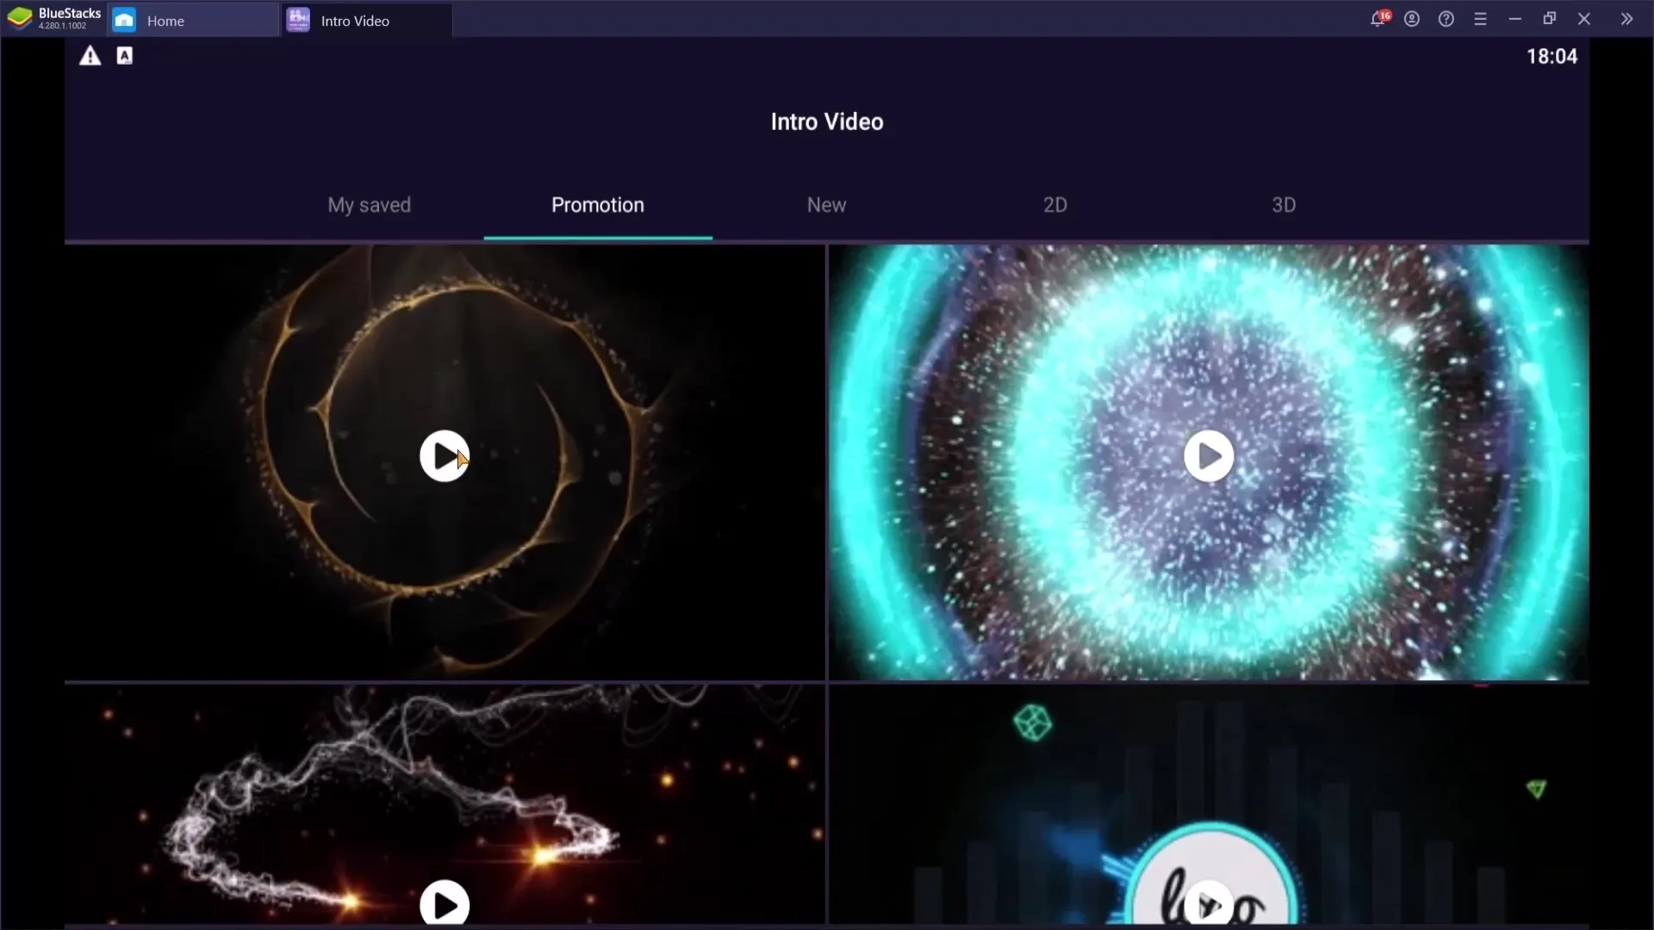Click the play button on cyan particle intro
The height and width of the screenshot is (930, 1654).
[1208, 456]
